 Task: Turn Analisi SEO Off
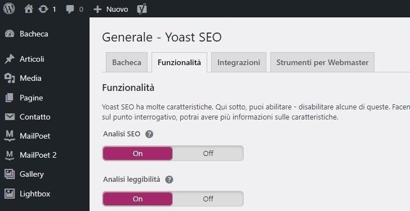pyautogui.click(x=208, y=153)
